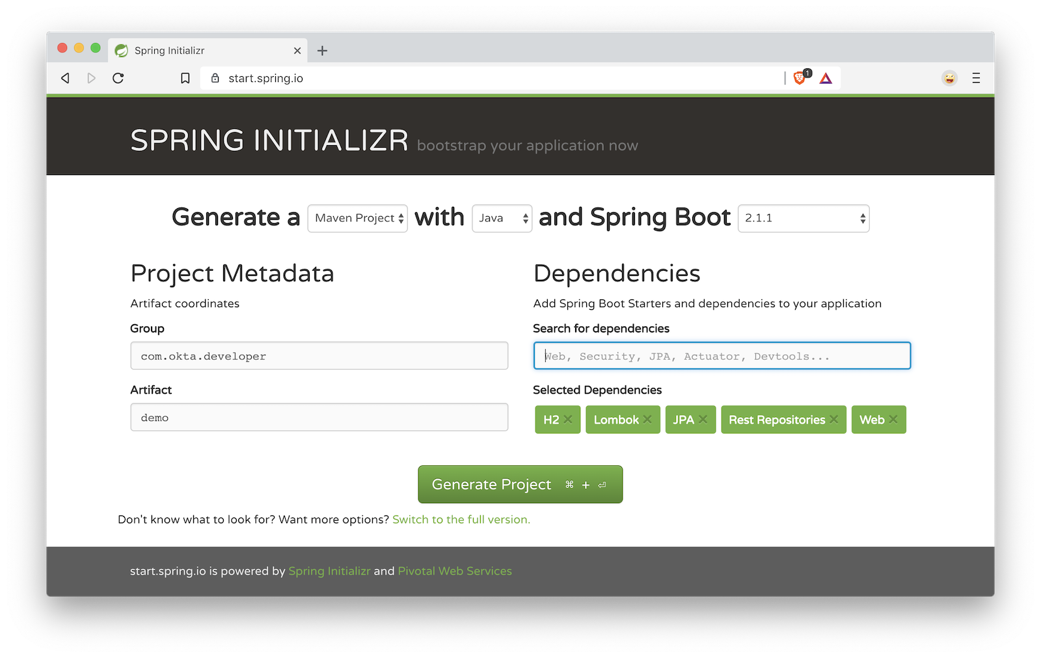Image resolution: width=1041 pixels, height=658 pixels.
Task: Click the bookmark icon in toolbar
Action: tap(185, 78)
